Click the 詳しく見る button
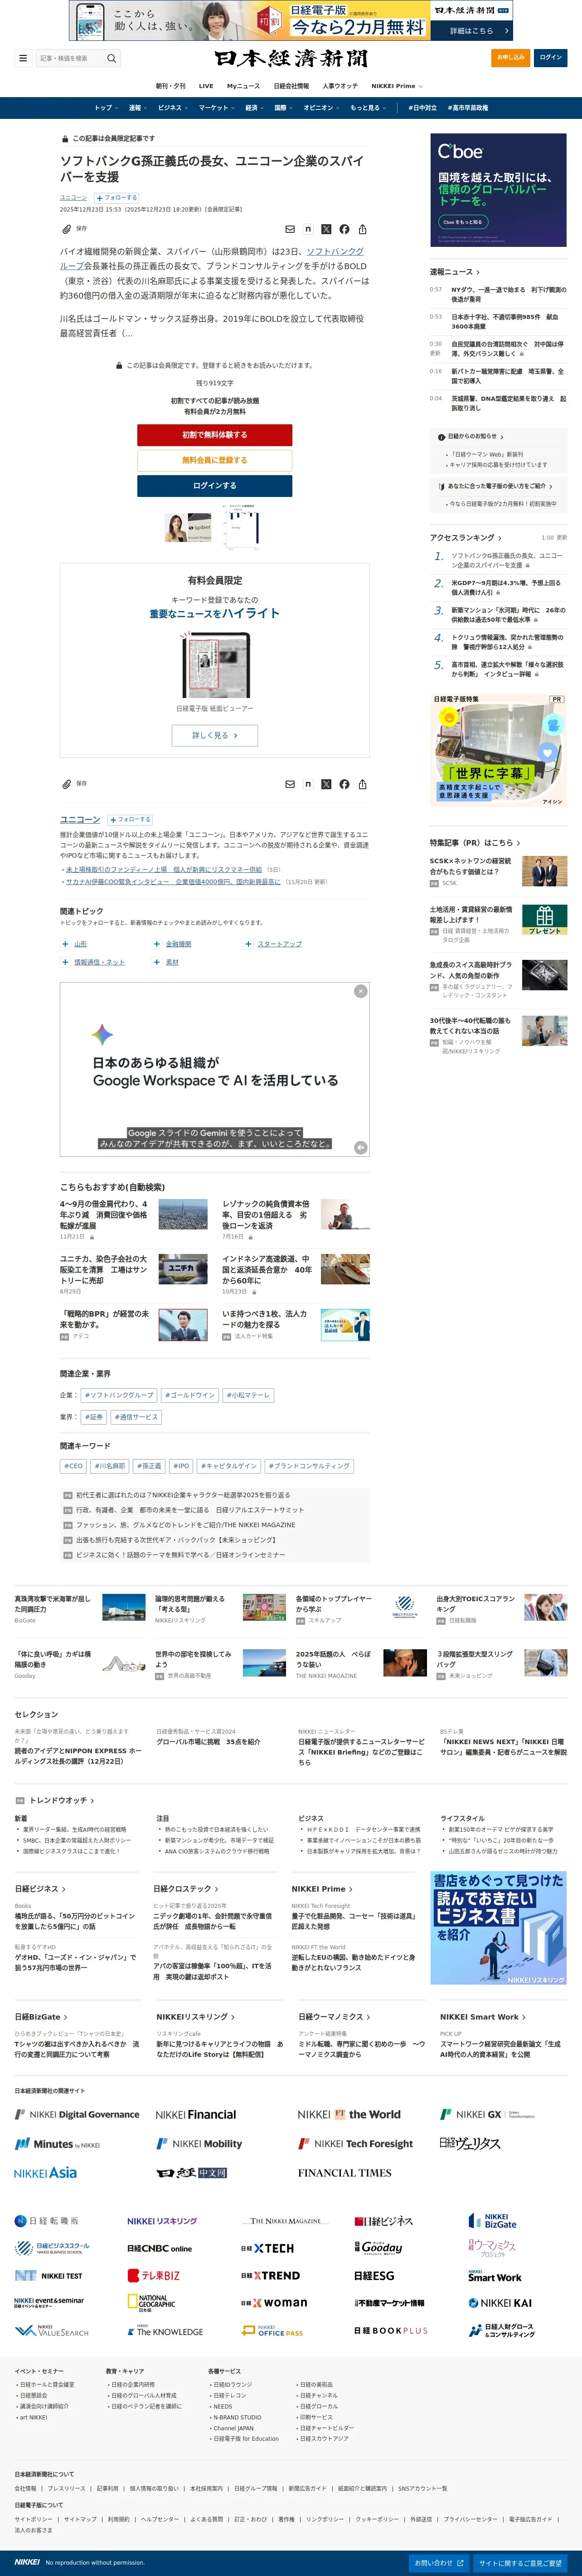The image size is (582, 2576). pos(215,735)
